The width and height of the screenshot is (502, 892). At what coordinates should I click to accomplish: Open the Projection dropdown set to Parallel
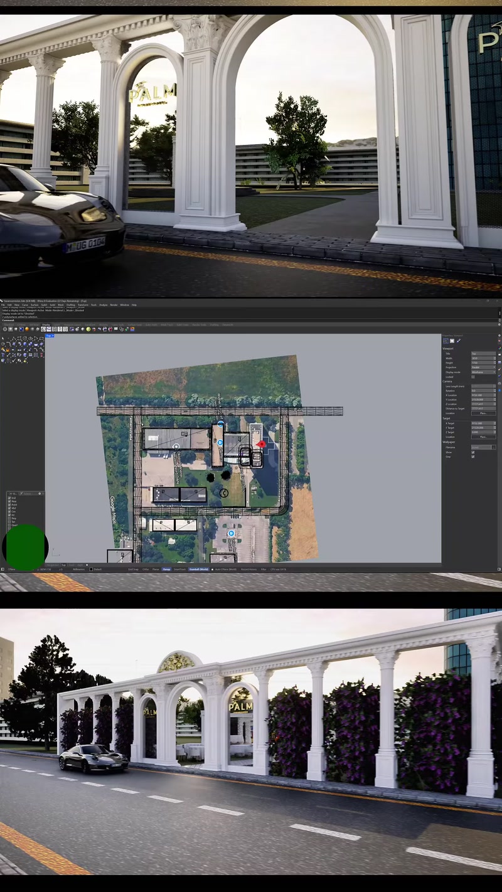click(483, 368)
